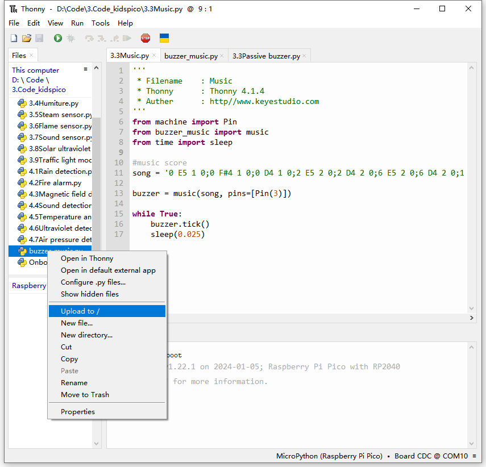Select Open in default external app
The height and width of the screenshot is (467, 486).
pos(107,270)
